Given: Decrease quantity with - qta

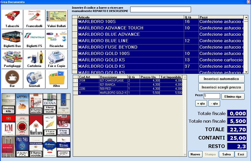Looking at the screenshot, I should click(214, 103).
